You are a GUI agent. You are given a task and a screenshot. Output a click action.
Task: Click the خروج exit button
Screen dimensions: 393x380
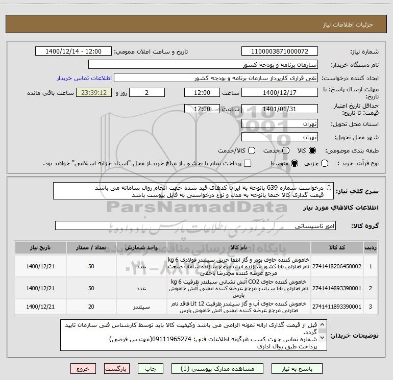83,369
